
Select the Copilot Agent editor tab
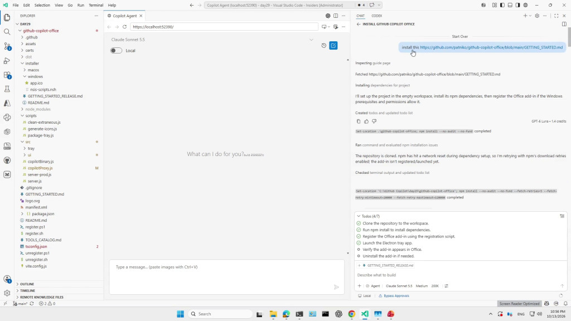pos(125,16)
